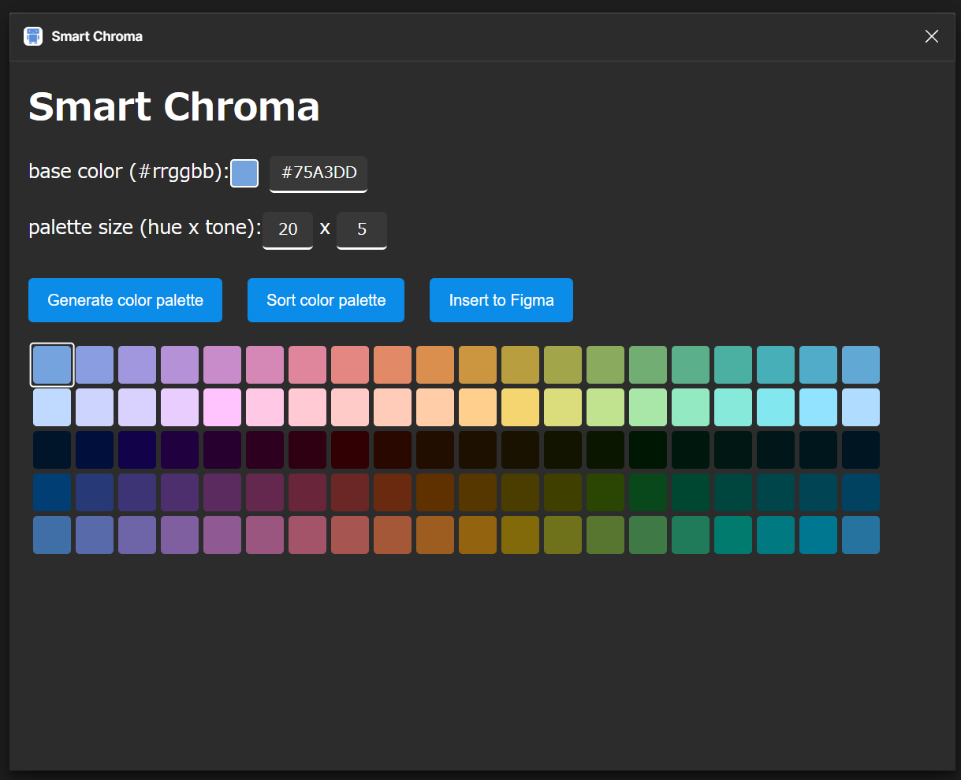961x780 pixels.
Task: Click the Sort color palette button
Action: [x=325, y=300]
